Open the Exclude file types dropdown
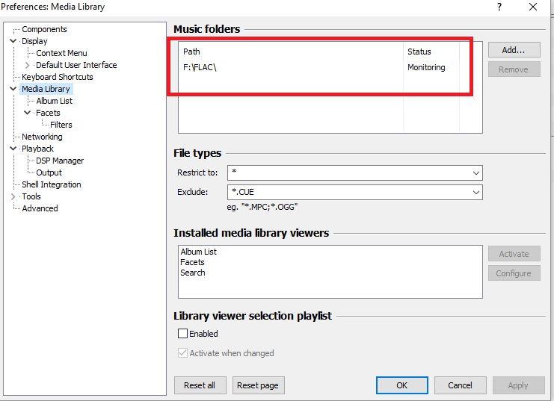The width and height of the screenshot is (554, 401). click(x=476, y=192)
